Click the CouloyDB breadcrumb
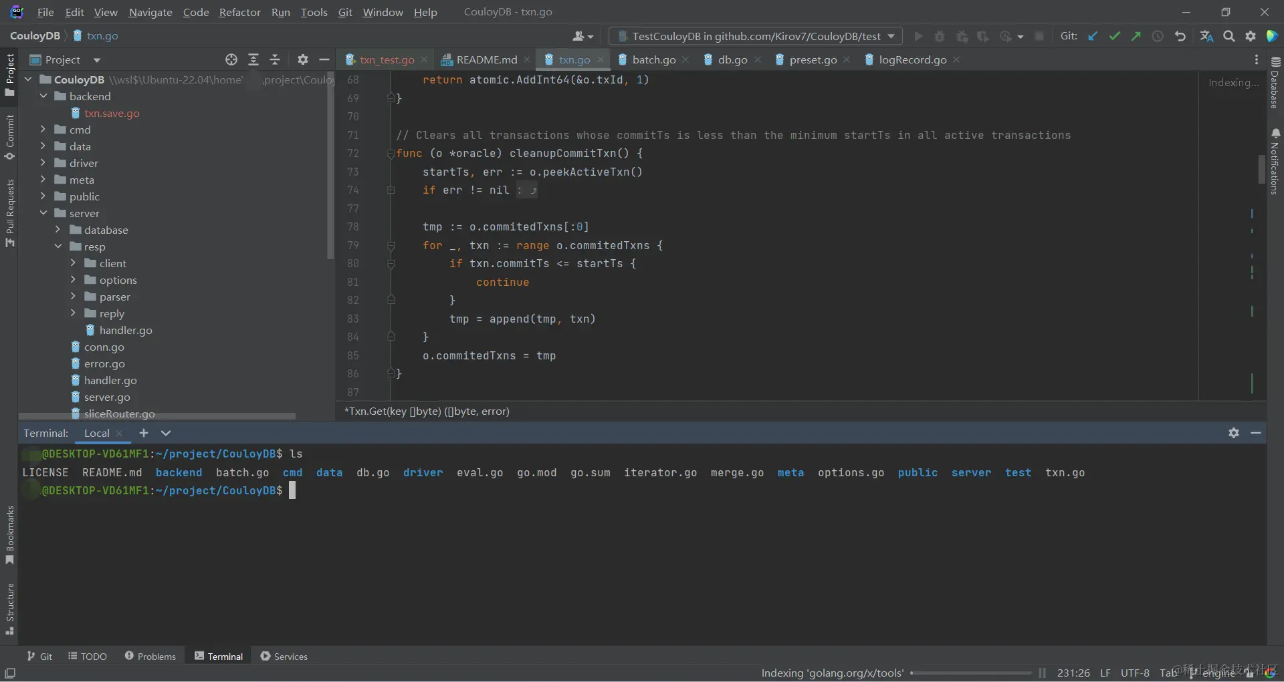The height and width of the screenshot is (682, 1284). (35, 36)
